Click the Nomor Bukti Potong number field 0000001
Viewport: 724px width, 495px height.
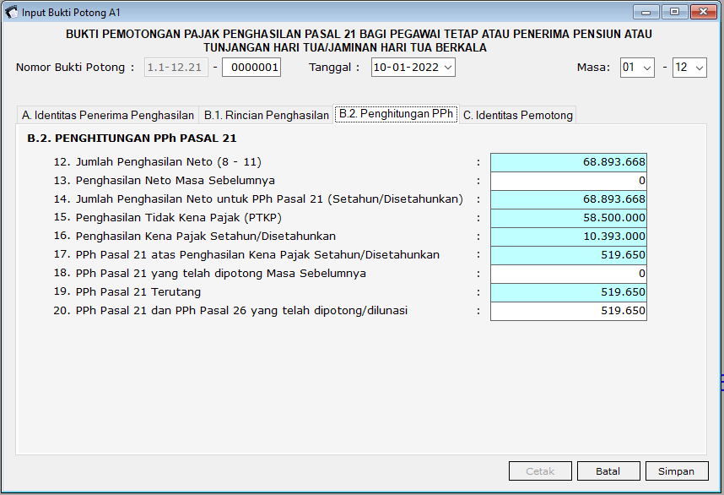251,67
